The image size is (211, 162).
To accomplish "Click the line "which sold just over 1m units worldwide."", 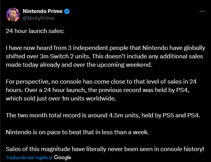I will [x=61, y=99].
